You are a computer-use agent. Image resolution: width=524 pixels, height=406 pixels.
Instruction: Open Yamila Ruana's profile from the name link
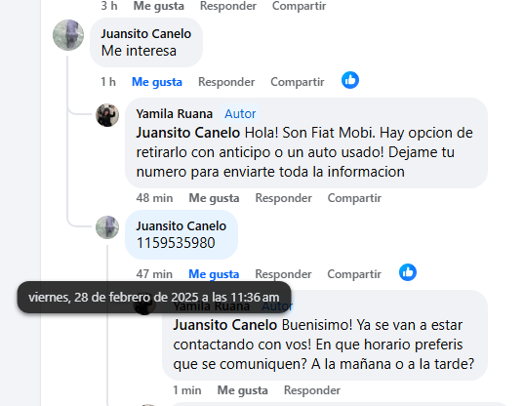174,114
